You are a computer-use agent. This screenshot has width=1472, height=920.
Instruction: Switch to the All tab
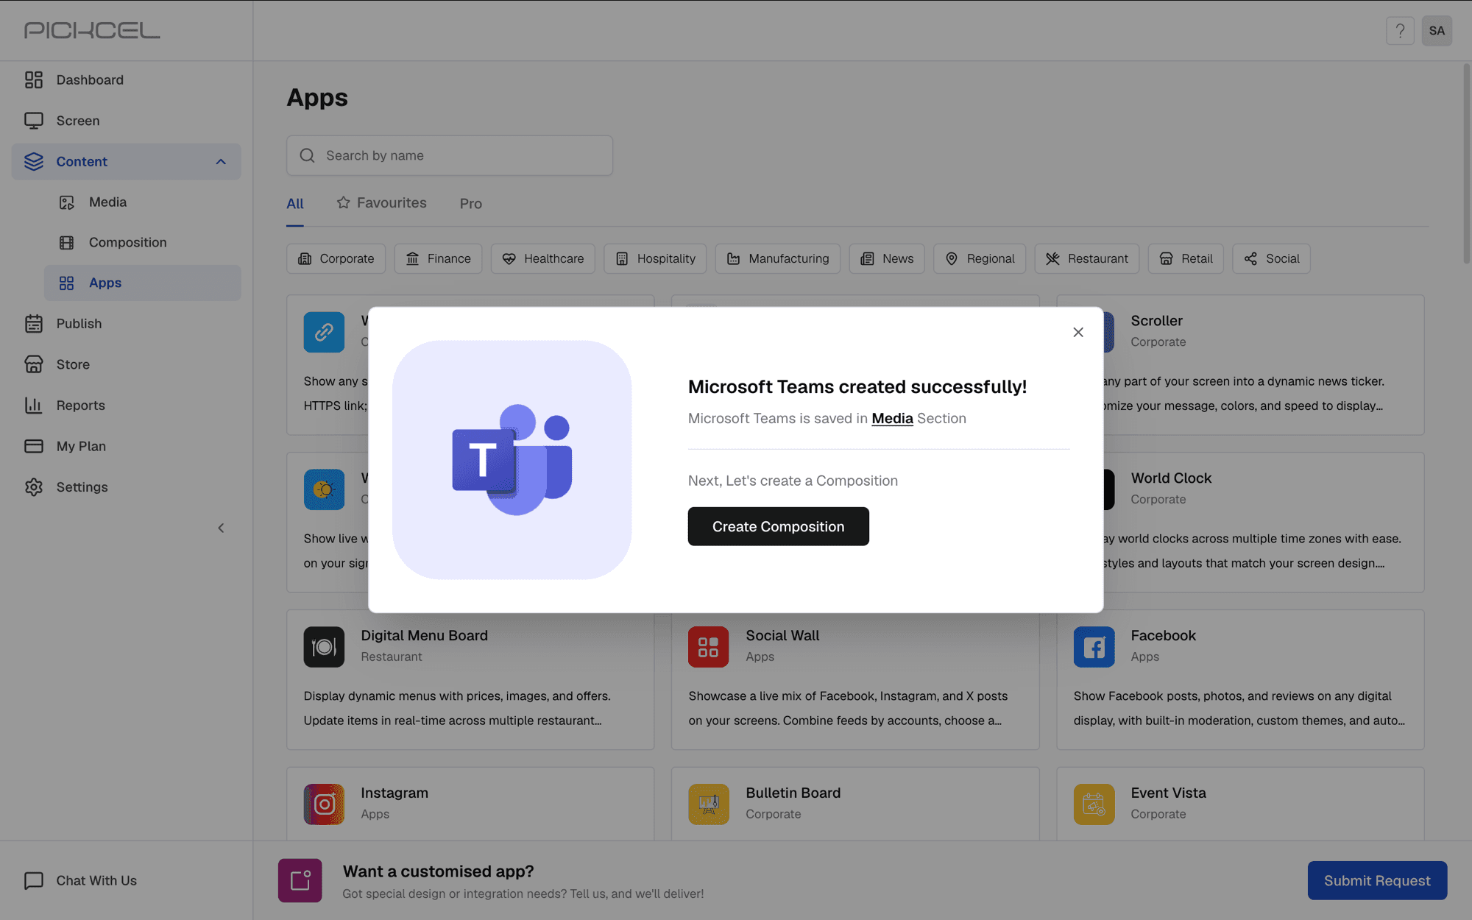point(295,204)
